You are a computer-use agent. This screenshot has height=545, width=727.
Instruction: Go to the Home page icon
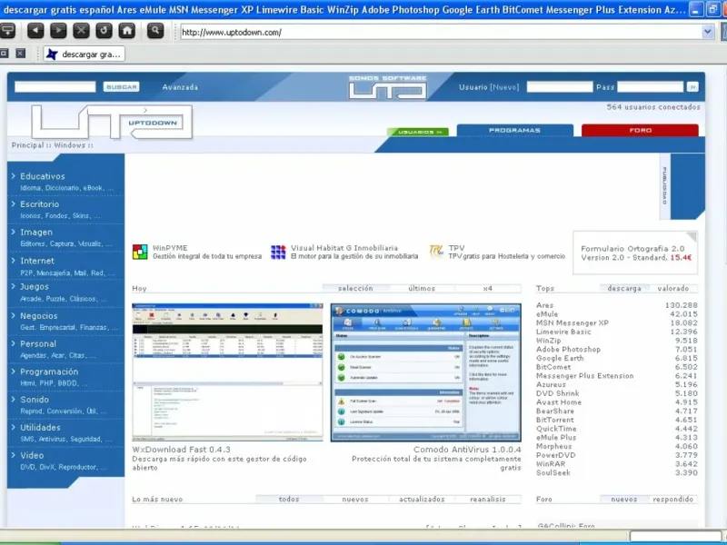point(126,31)
